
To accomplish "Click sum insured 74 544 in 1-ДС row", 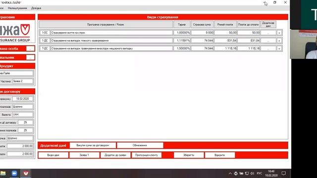I will (202, 41).
